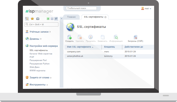Open the Информация toolbar icon
Image resolution: width=177 pixels, height=102 pixels.
[116, 37]
